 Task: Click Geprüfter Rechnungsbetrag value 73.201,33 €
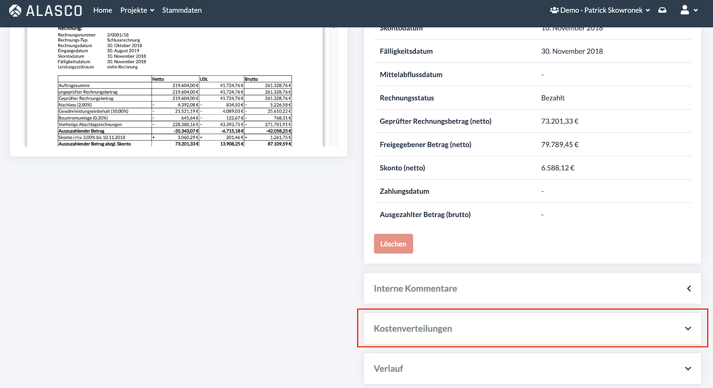[x=560, y=121]
